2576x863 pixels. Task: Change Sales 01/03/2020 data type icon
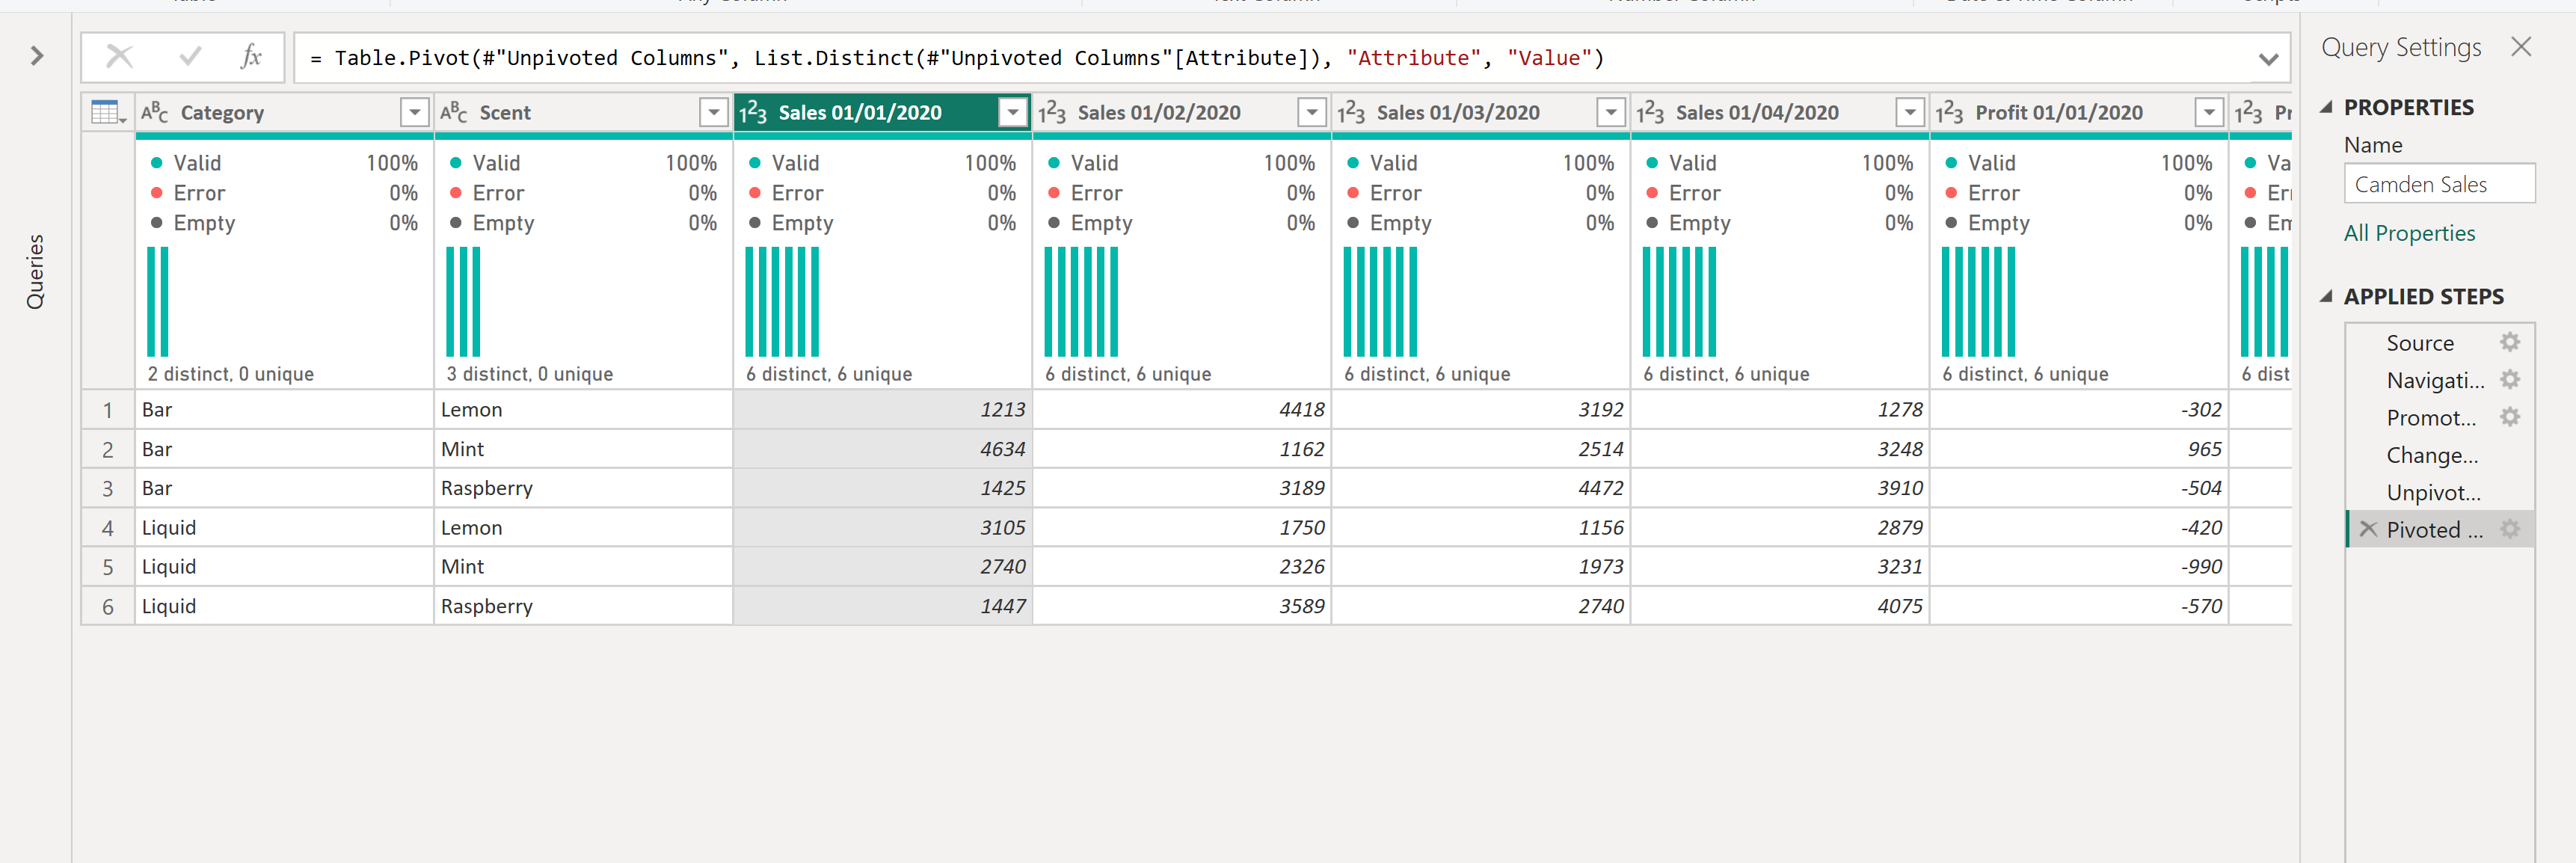click(1351, 113)
